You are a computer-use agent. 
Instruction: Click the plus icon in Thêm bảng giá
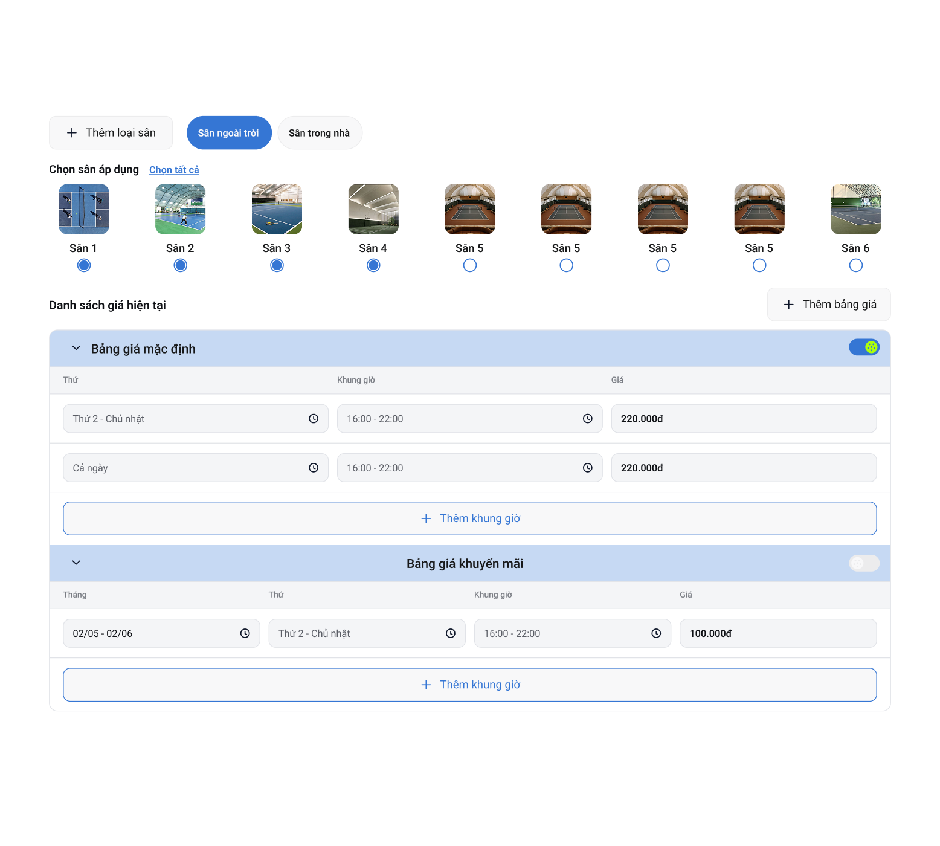pyautogui.click(x=788, y=305)
